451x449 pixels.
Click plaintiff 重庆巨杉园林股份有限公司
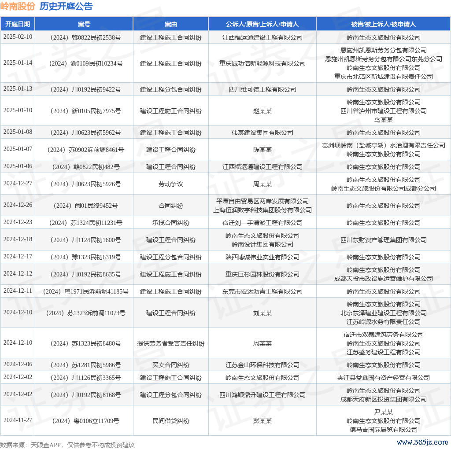tap(262, 275)
